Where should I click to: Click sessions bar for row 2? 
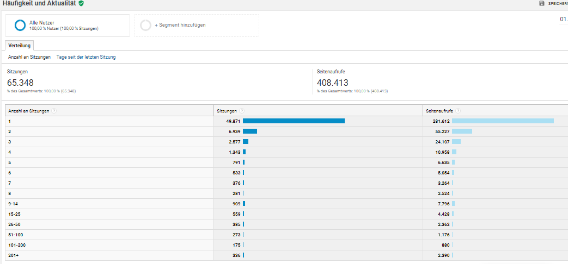tap(250, 131)
